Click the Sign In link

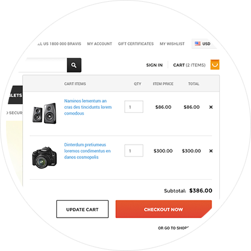tap(154, 65)
